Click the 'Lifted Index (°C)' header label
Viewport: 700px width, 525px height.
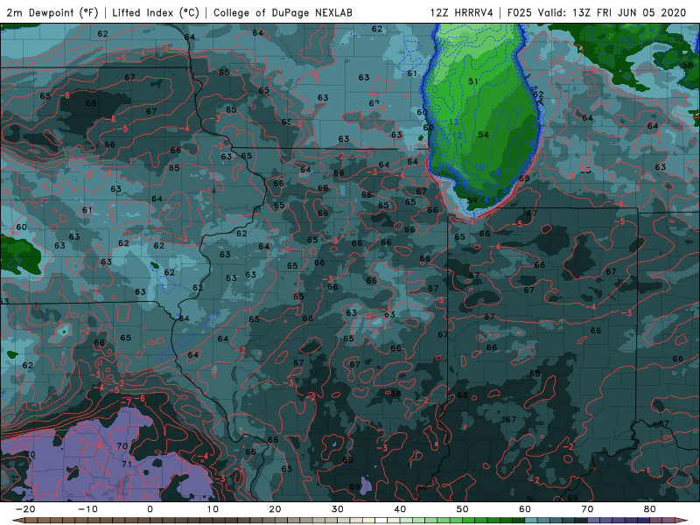[x=156, y=13]
